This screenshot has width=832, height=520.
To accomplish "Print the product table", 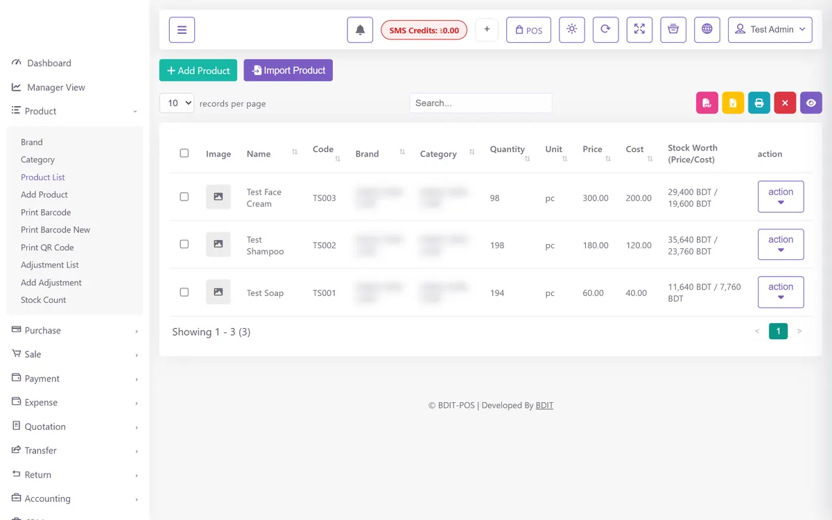I will coord(759,103).
